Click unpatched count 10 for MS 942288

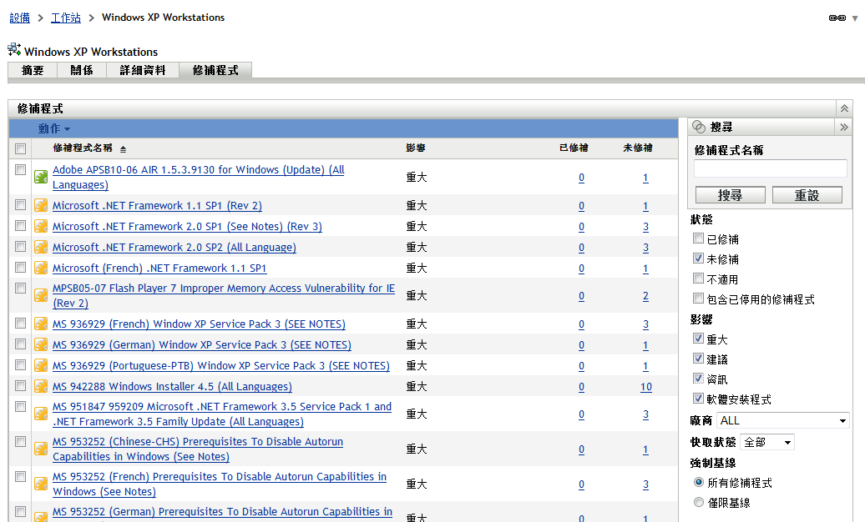click(x=646, y=387)
